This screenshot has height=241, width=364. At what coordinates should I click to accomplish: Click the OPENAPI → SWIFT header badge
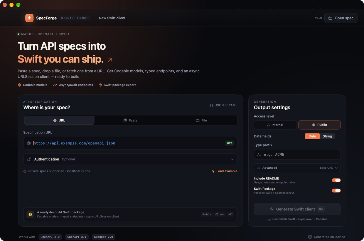75,18
